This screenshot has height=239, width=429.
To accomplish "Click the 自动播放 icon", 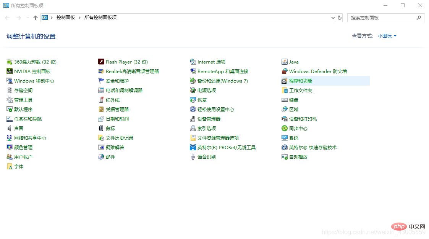I will click(284, 157).
